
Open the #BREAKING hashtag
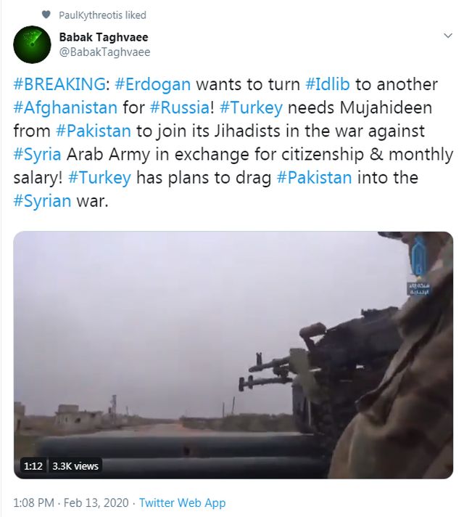59,84
